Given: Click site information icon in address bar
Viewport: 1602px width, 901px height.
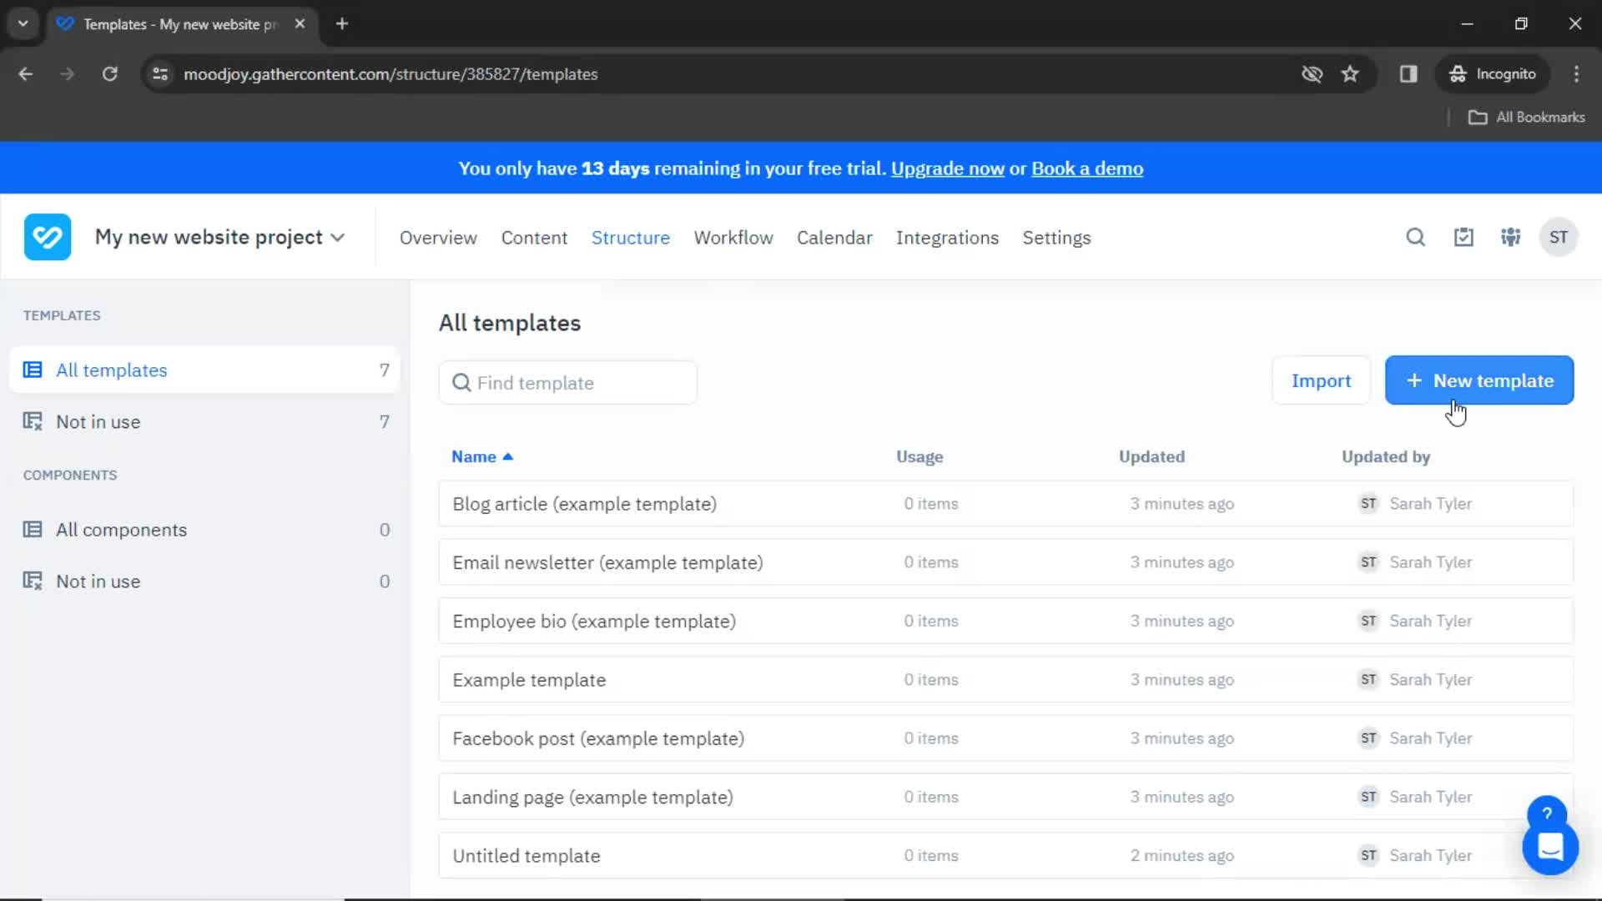Looking at the screenshot, I should (x=160, y=74).
